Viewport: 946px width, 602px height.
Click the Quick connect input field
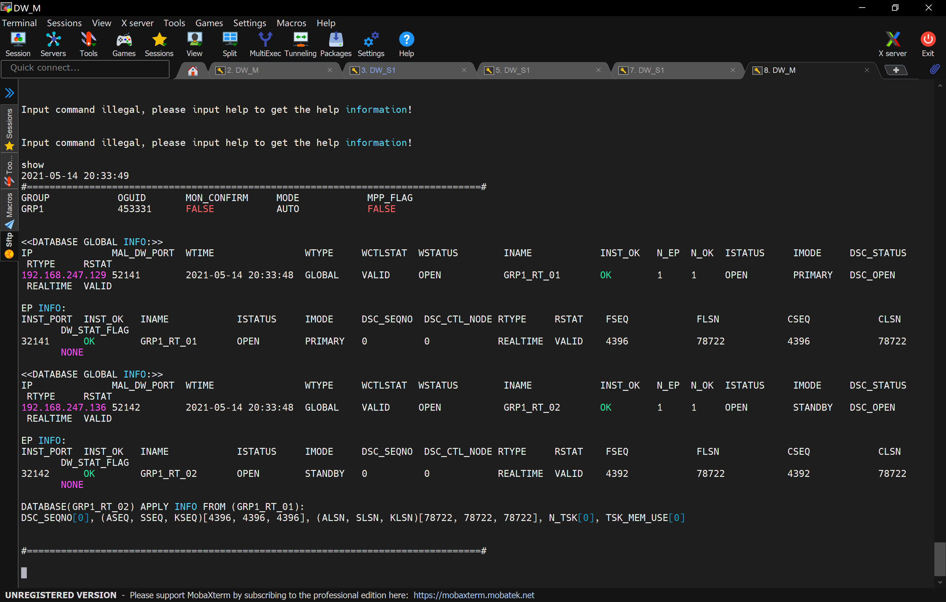85,68
